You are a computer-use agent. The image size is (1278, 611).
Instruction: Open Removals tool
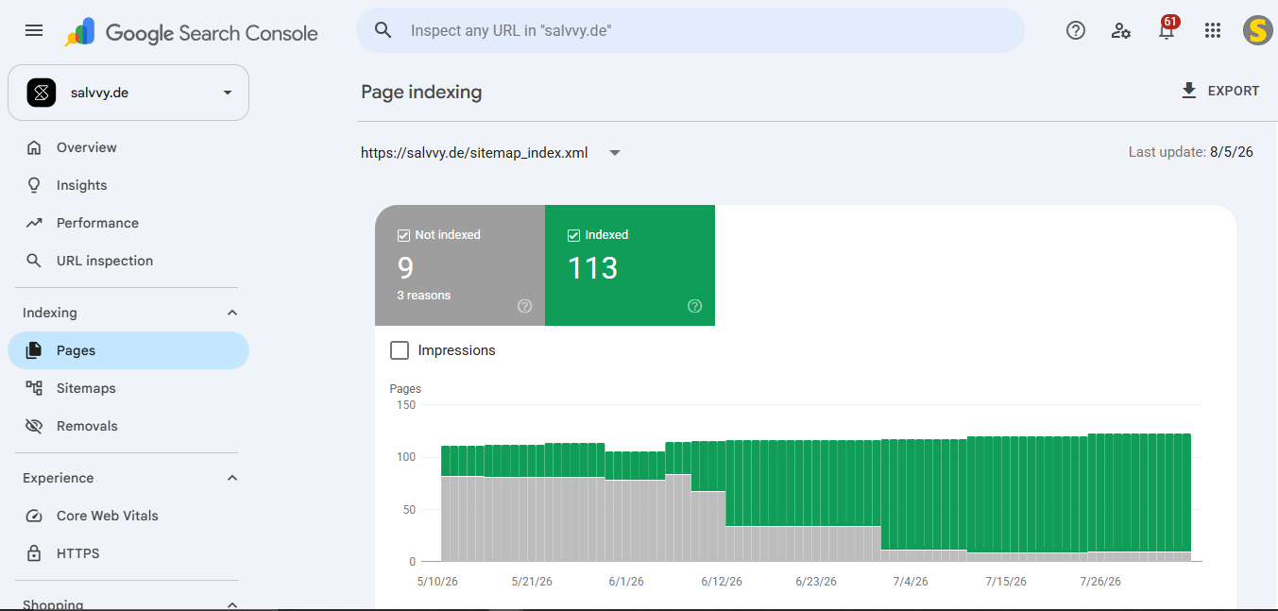pos(128,426)
